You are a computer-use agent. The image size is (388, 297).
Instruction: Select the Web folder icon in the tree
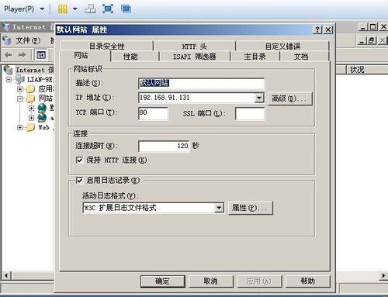coord(30,127)
